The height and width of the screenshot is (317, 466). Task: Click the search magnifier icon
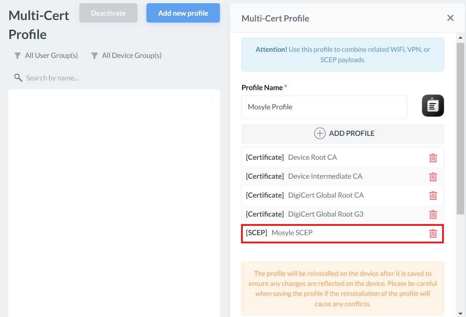[18, 78]
